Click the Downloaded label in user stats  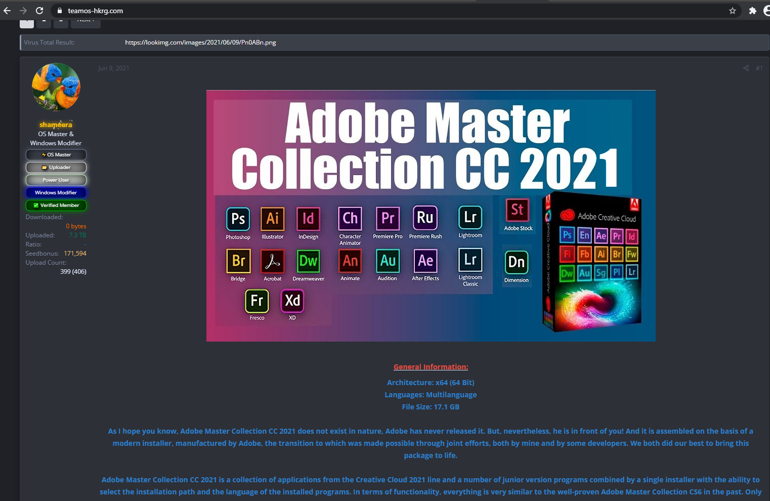45,217
